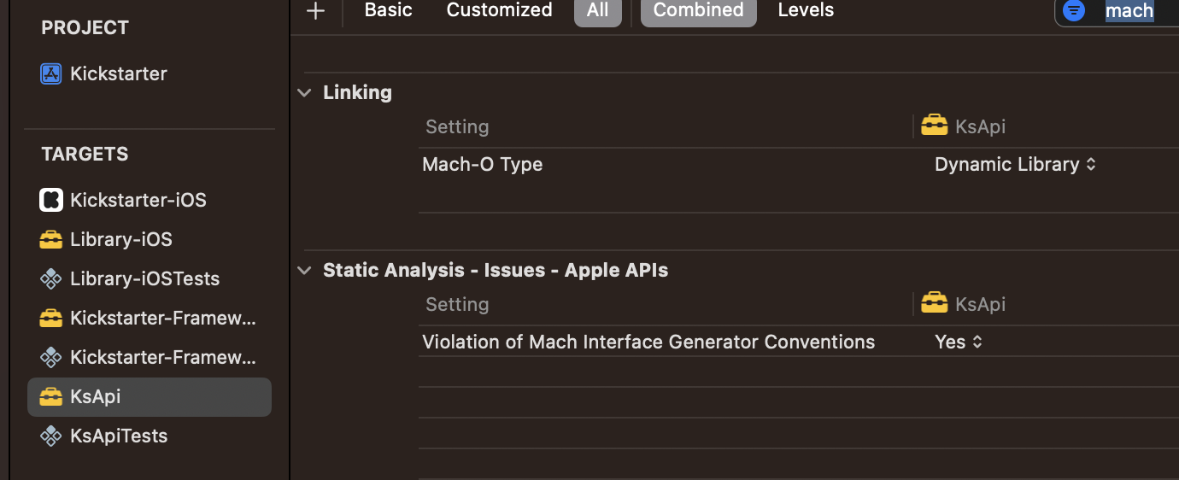Click the TARGETS heading in sidebar
This screenshot has height=480, width=1179.
[x=85, y=154]
